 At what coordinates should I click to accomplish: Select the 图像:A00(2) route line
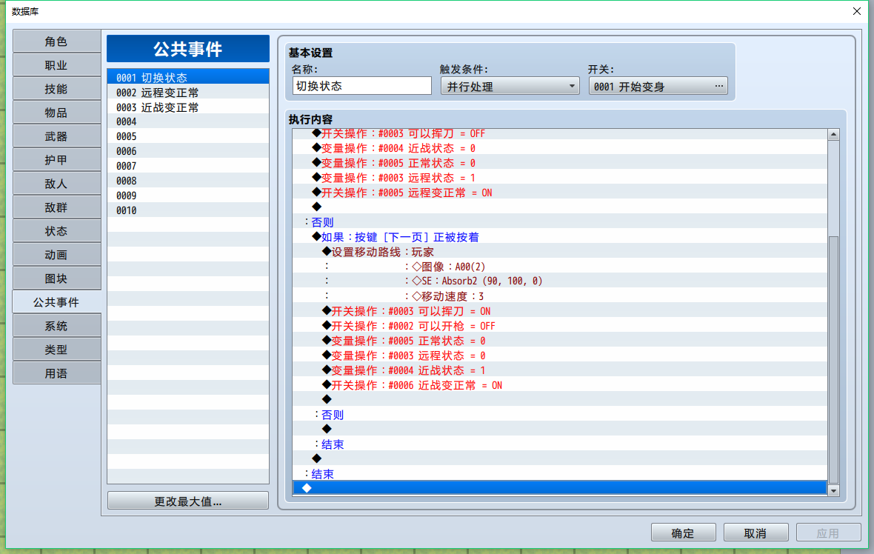pos(560,267)
